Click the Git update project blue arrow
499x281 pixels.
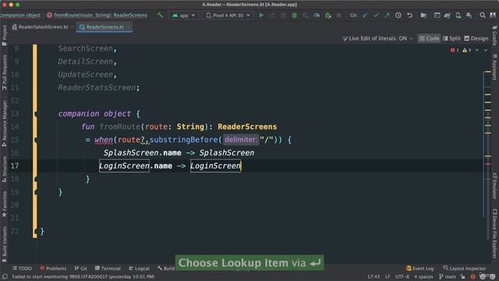(x=365, y=16)
